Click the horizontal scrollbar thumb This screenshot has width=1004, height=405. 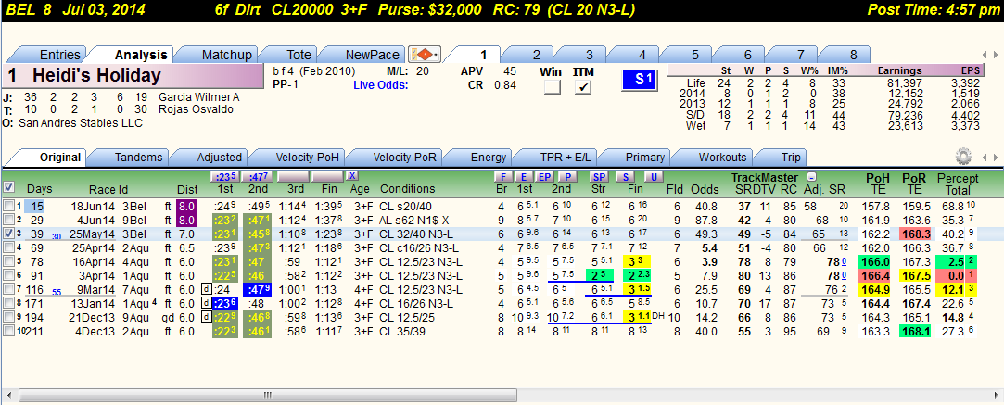pos(266,396)
